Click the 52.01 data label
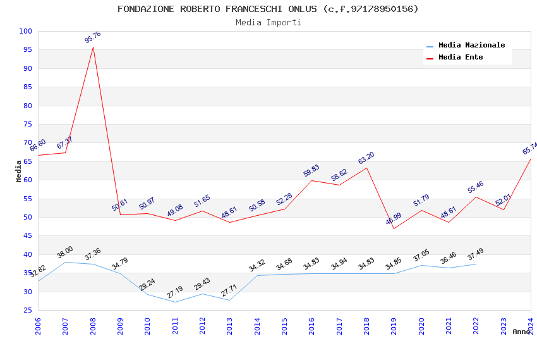Viewport: 537px width, 348px height. coord(503,200)
